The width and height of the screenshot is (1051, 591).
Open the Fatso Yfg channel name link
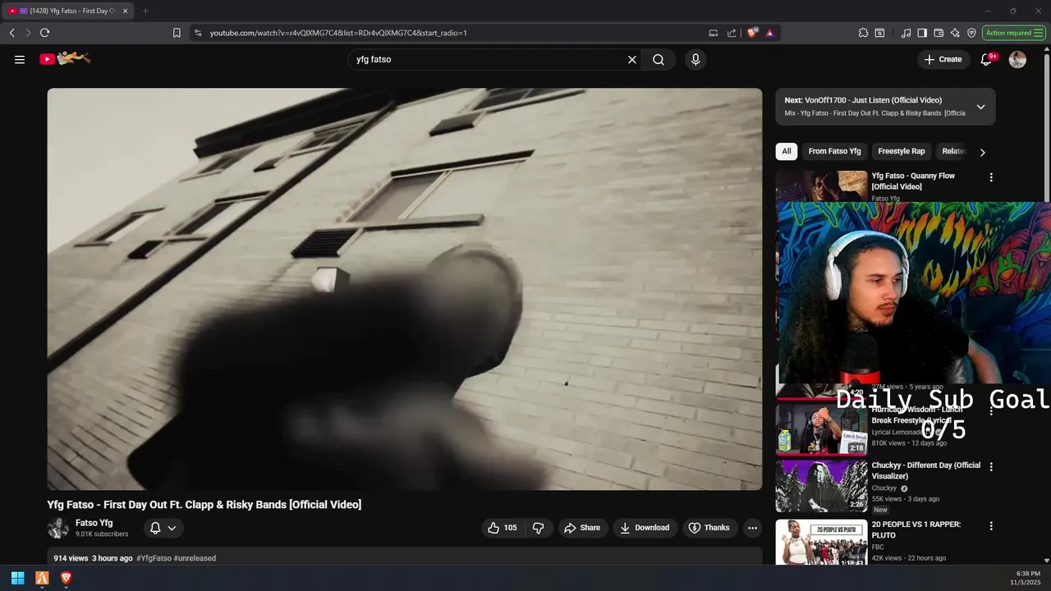click(94, 523)
